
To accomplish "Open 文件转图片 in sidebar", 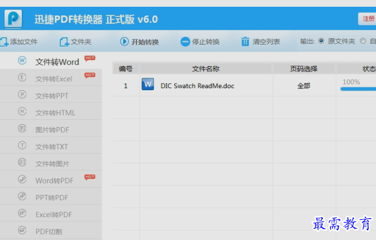I will pos(51,162).
